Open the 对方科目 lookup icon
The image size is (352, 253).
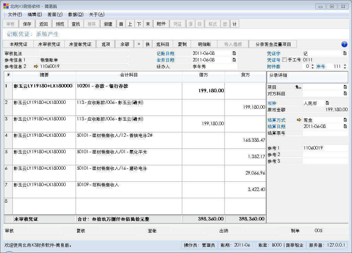click(x=345, y=93)
